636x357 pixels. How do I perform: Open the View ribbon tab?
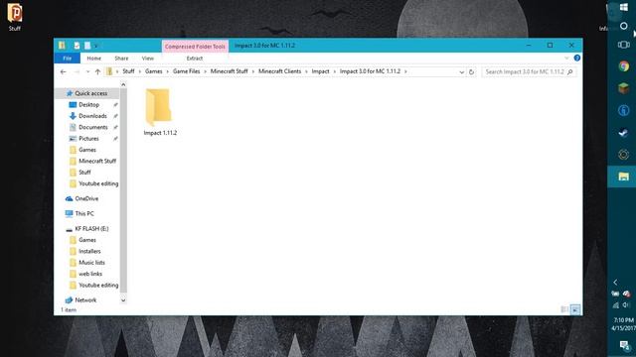pos(148,59)
